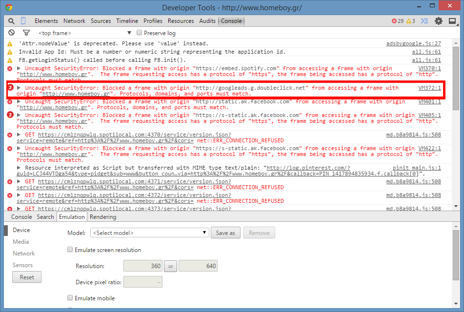Click the height resolution field 640
The width and height of the screenshot is (464, 312).
(x=198, y=266)
